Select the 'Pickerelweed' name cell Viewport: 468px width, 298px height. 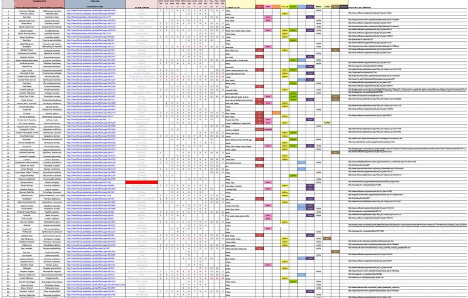pos(27,208)
